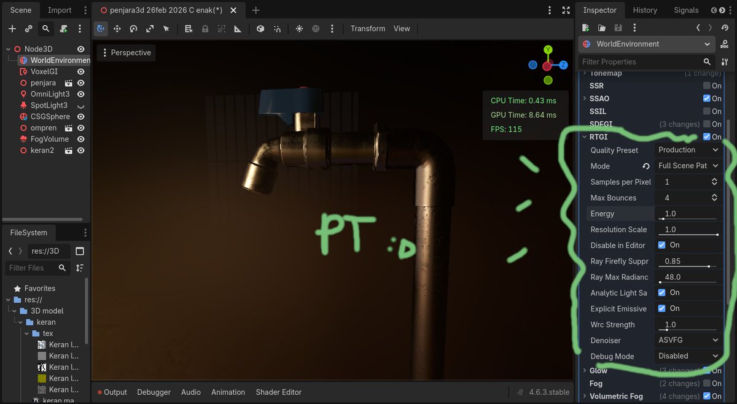737x404 pixels.
Task: Toggle the snap mode icon
Action: [x=278, y=29]
